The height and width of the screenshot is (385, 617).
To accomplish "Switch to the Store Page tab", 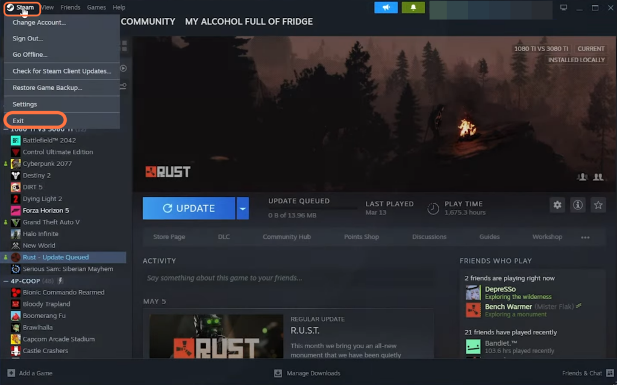I will 169,237.
